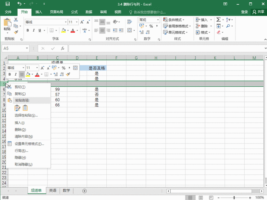Toggle Middle Align in ribbon
Screen dimensions: 267x200
click(102, 22)
